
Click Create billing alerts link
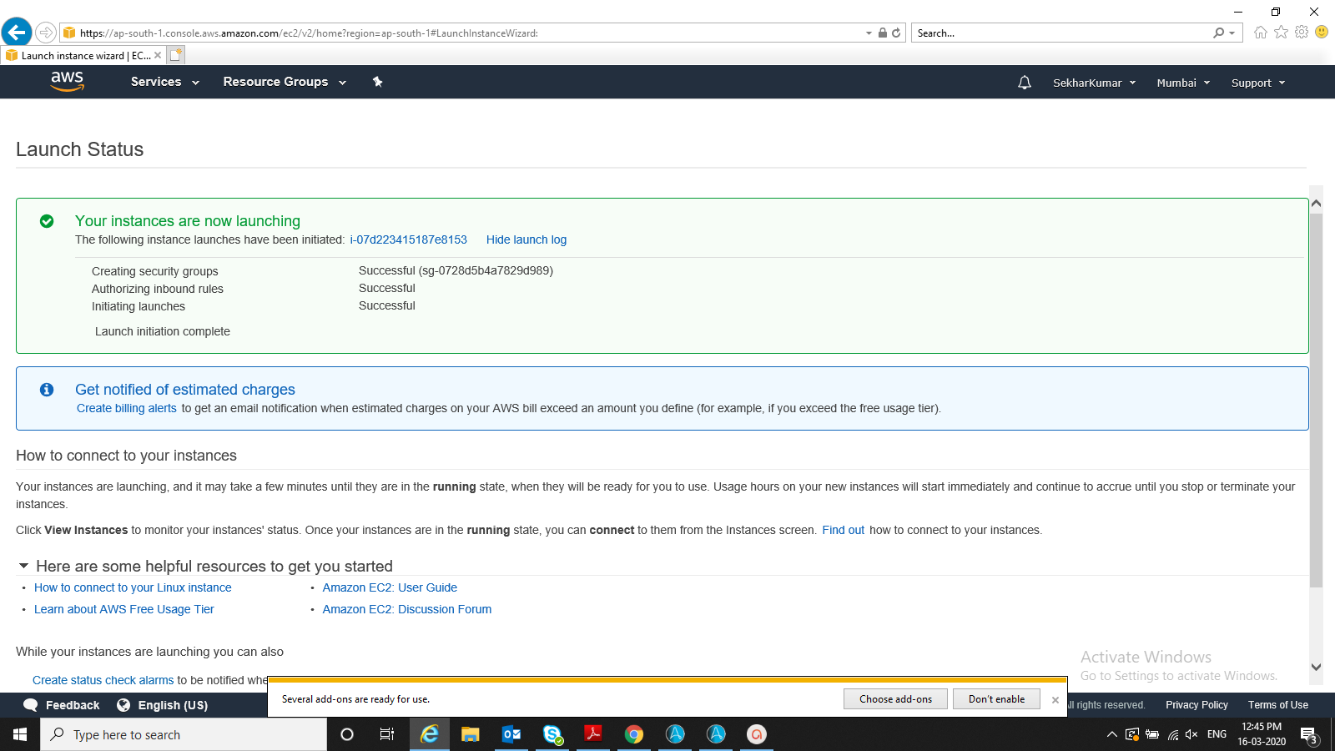point(127,408)
